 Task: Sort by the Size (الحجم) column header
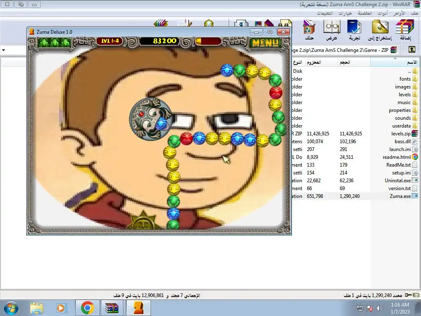click(x=354, y=62)
